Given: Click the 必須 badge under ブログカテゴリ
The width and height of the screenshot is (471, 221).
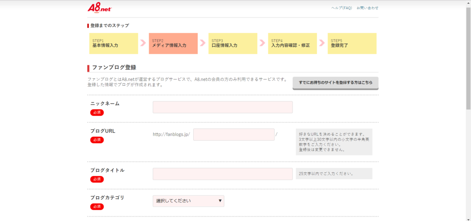Looking at the screenshot, I should [x=97, y=207].
